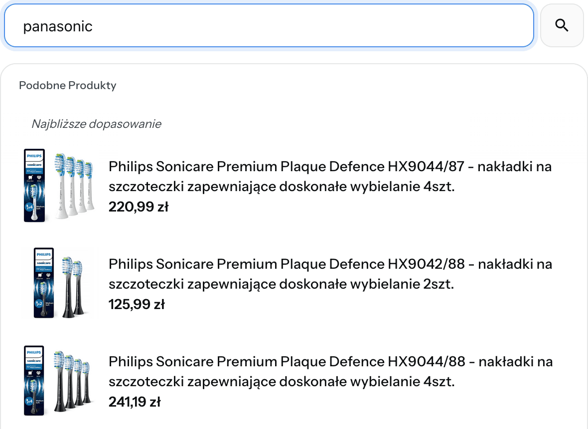Screen dimensions: 588x429
Task: Select the text 'panasonic' in search box
Action: [x=58, y=26]
